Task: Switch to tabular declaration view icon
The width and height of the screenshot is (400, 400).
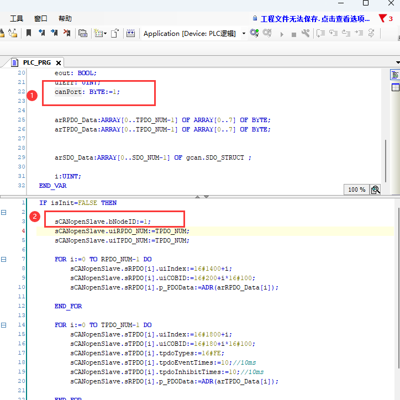Action: [x=395, y=87]
